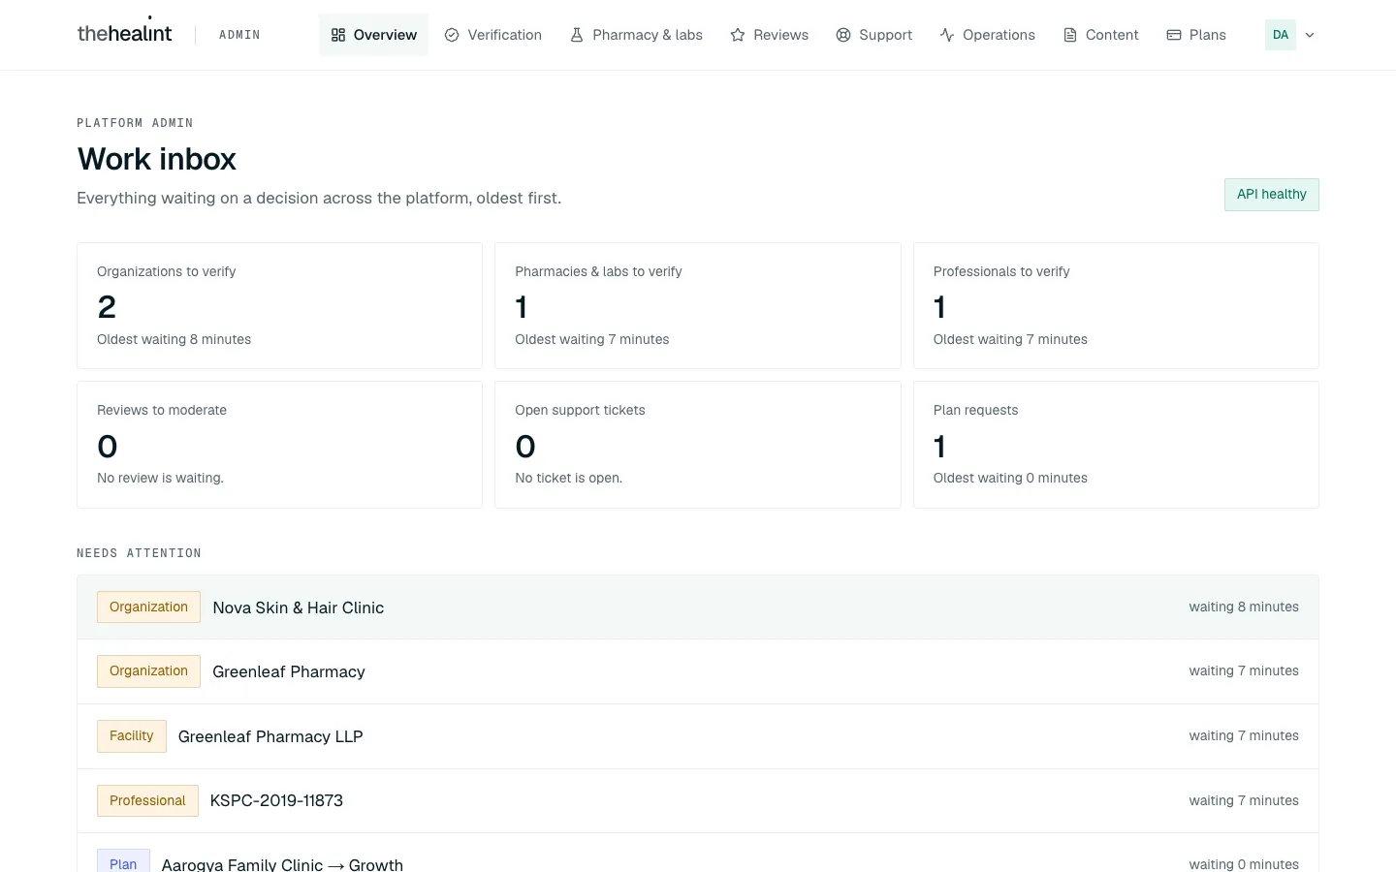Viewport: 1396px width, 872px height.
Task: Open the Nova Skin & Hair Clinic row
Action: (698, 607)
